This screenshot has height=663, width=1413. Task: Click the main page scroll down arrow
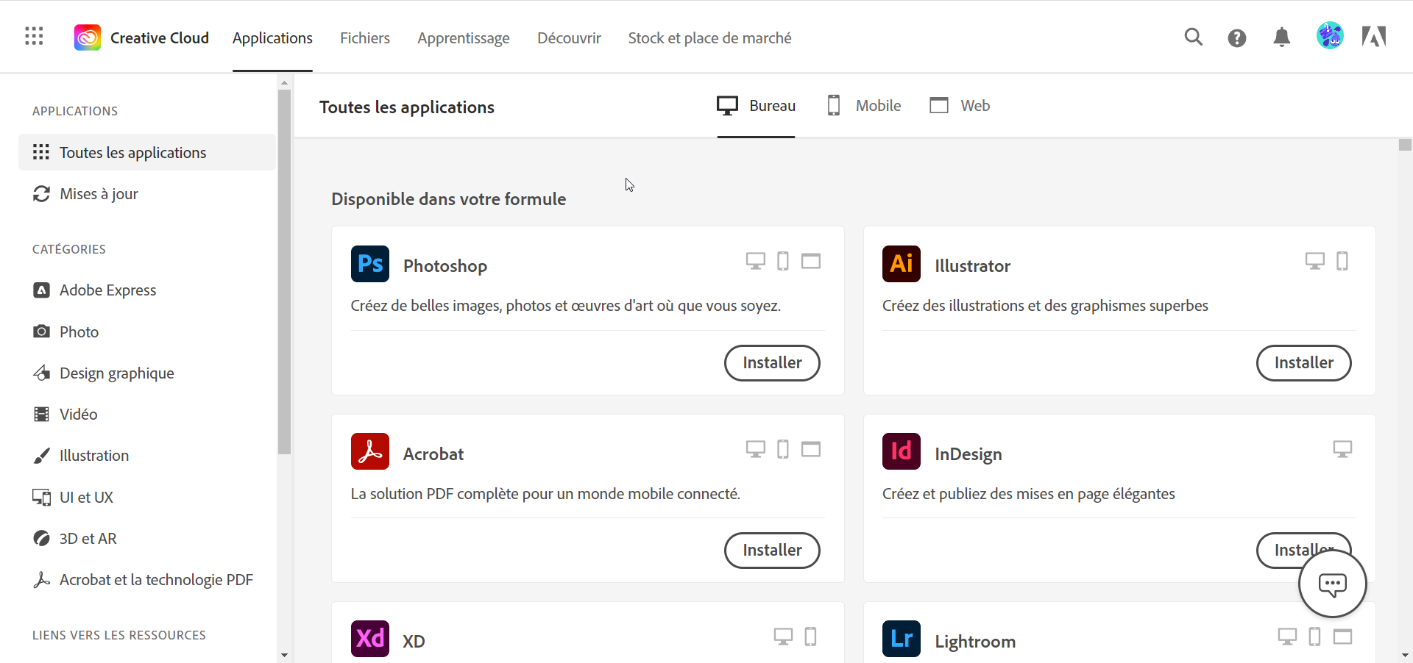[1405, 655]
